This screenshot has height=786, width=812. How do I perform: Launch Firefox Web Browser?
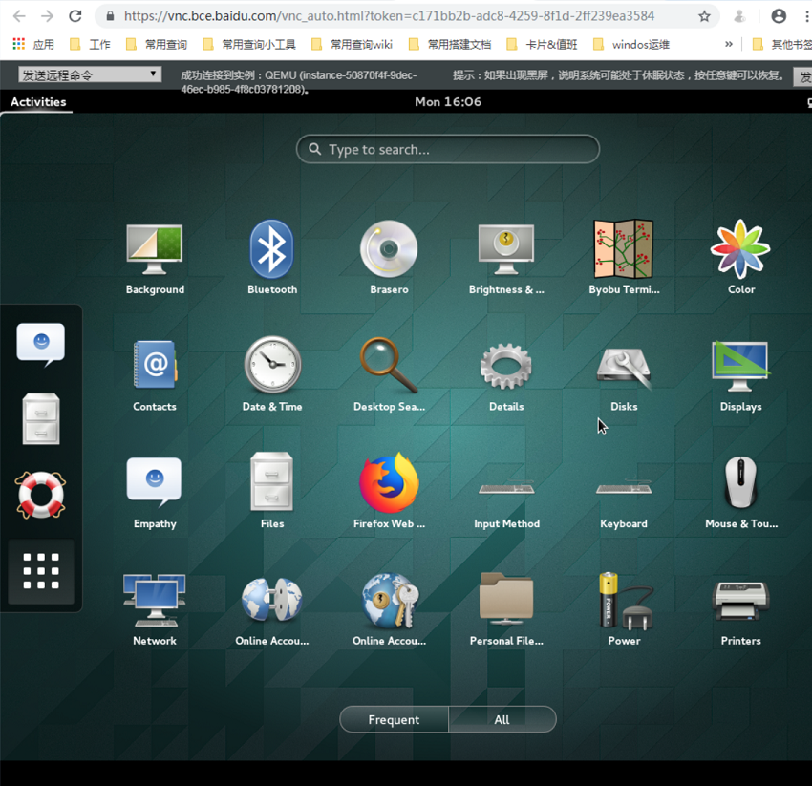tap(389, 492)
